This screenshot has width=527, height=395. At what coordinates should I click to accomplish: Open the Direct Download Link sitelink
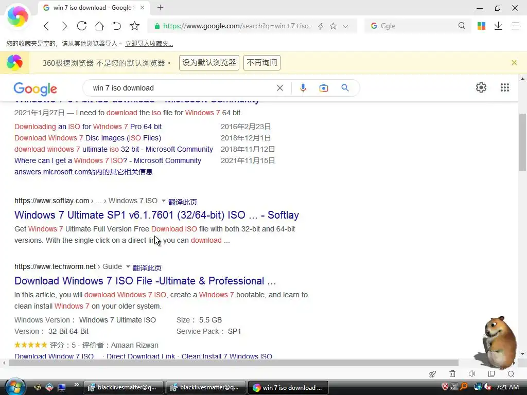[141, 356]
